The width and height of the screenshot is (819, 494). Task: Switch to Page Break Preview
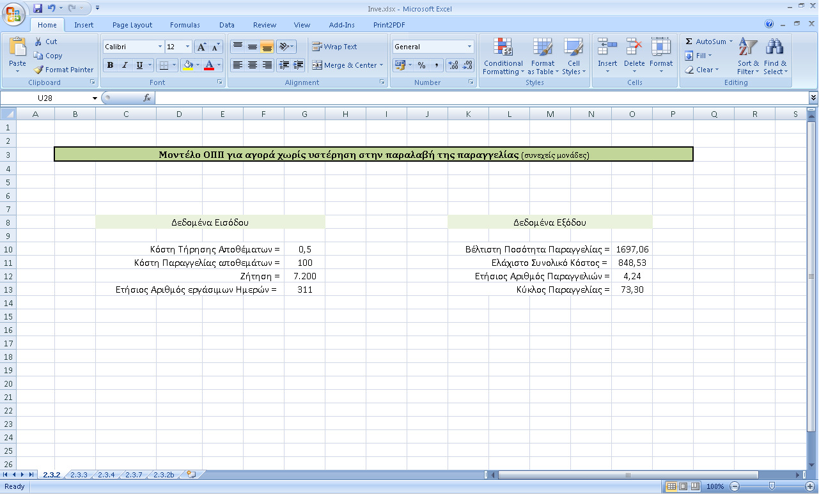pos(695,486)
